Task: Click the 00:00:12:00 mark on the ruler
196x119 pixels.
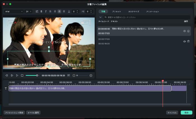Action: [123, 82]
